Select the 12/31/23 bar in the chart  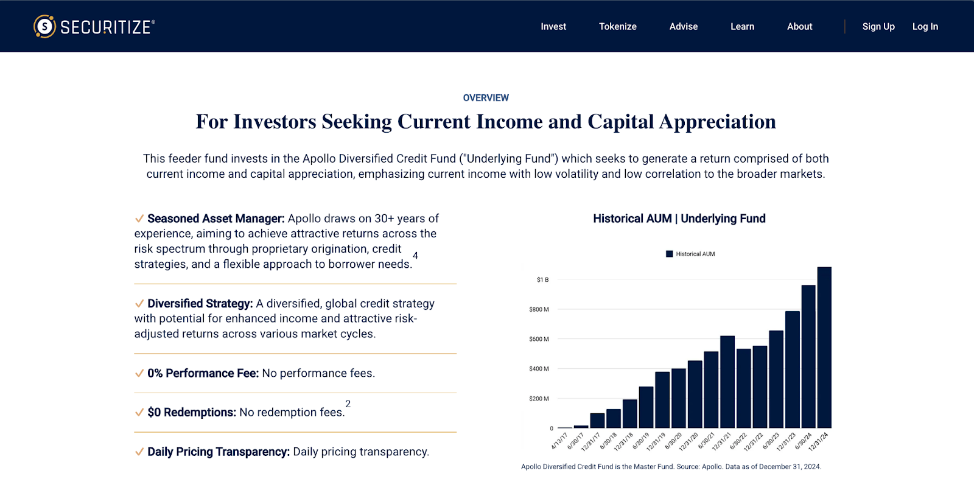[x=792, y=369]
